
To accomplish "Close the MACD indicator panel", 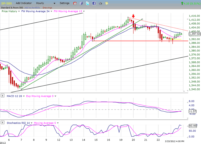I will (x=3, y=95).
